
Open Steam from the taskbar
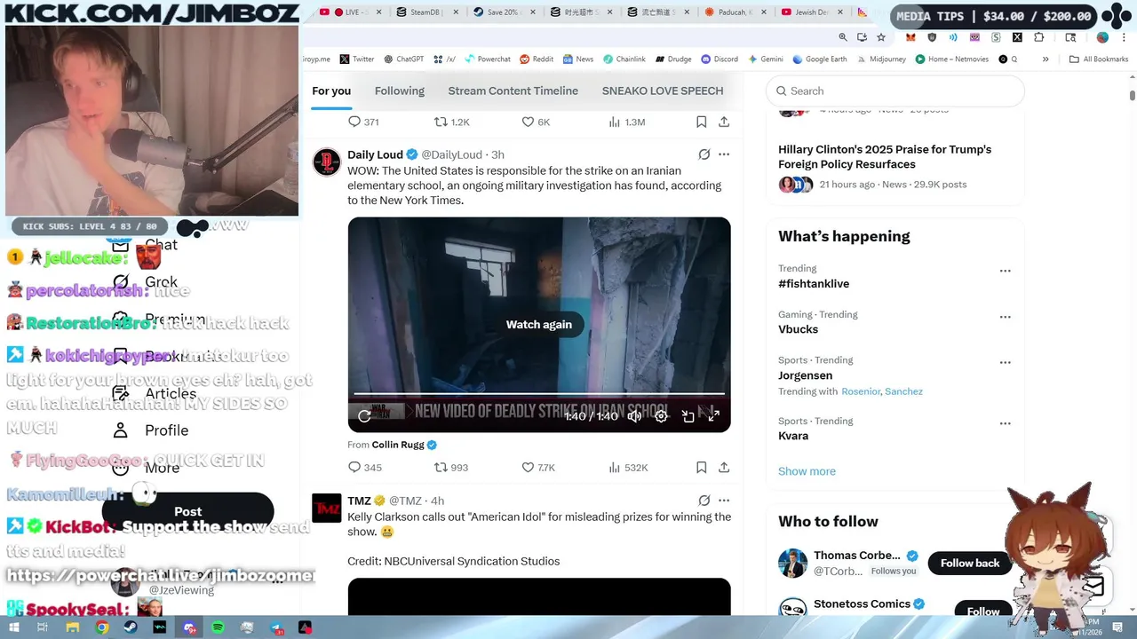pyautogui.click(x=131, y=627)
